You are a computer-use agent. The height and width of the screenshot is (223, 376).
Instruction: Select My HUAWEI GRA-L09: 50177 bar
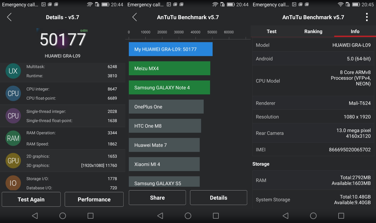point(171,49)
